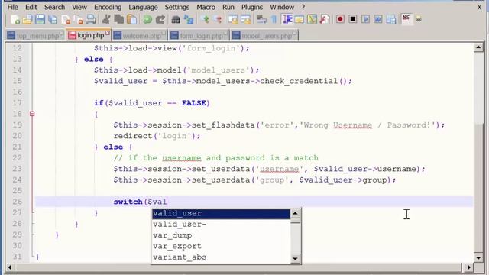Screen dimensions: 489x275
Task: Switch to the top_menu.php tab
Action: (x=35, y=36)
